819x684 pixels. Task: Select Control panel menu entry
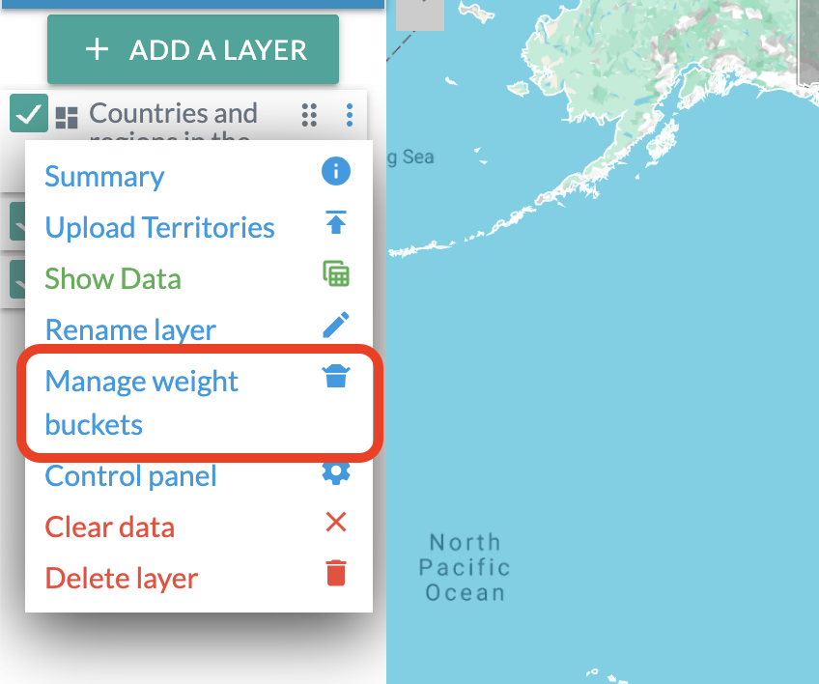click(x=130, y=476)
